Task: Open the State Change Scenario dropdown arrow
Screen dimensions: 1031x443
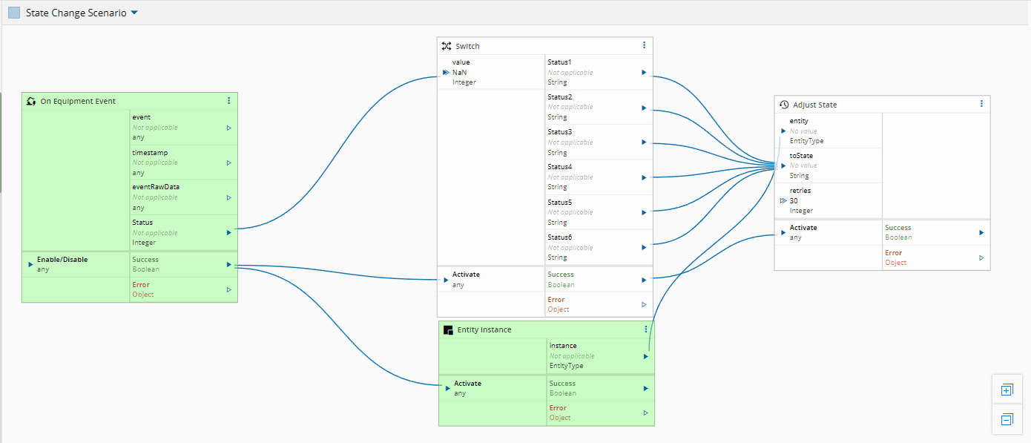Action: (134, 13)
